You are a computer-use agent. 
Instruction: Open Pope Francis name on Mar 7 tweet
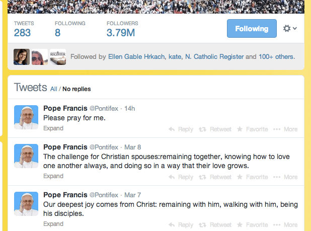click(x=65, y=195)
